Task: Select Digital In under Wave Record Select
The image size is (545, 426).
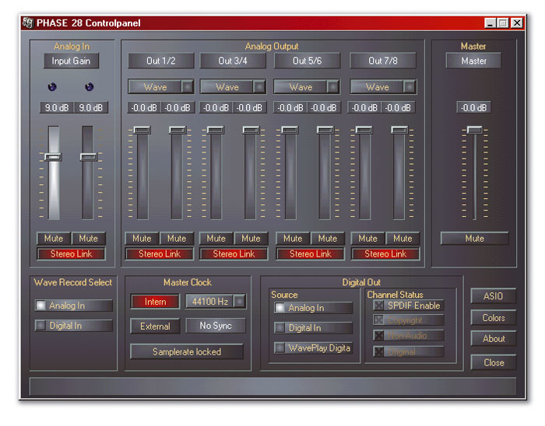Action: [x=74, y=326]
